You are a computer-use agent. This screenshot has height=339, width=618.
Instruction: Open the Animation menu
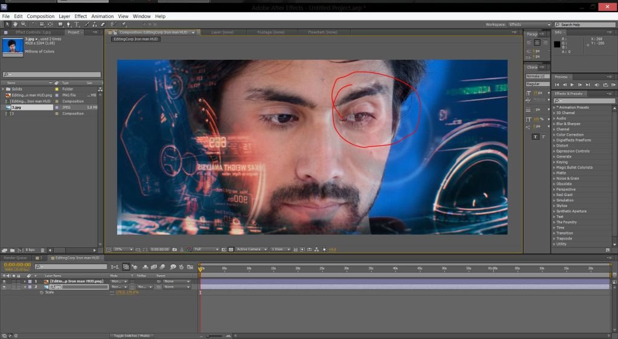tap(103, 16)
